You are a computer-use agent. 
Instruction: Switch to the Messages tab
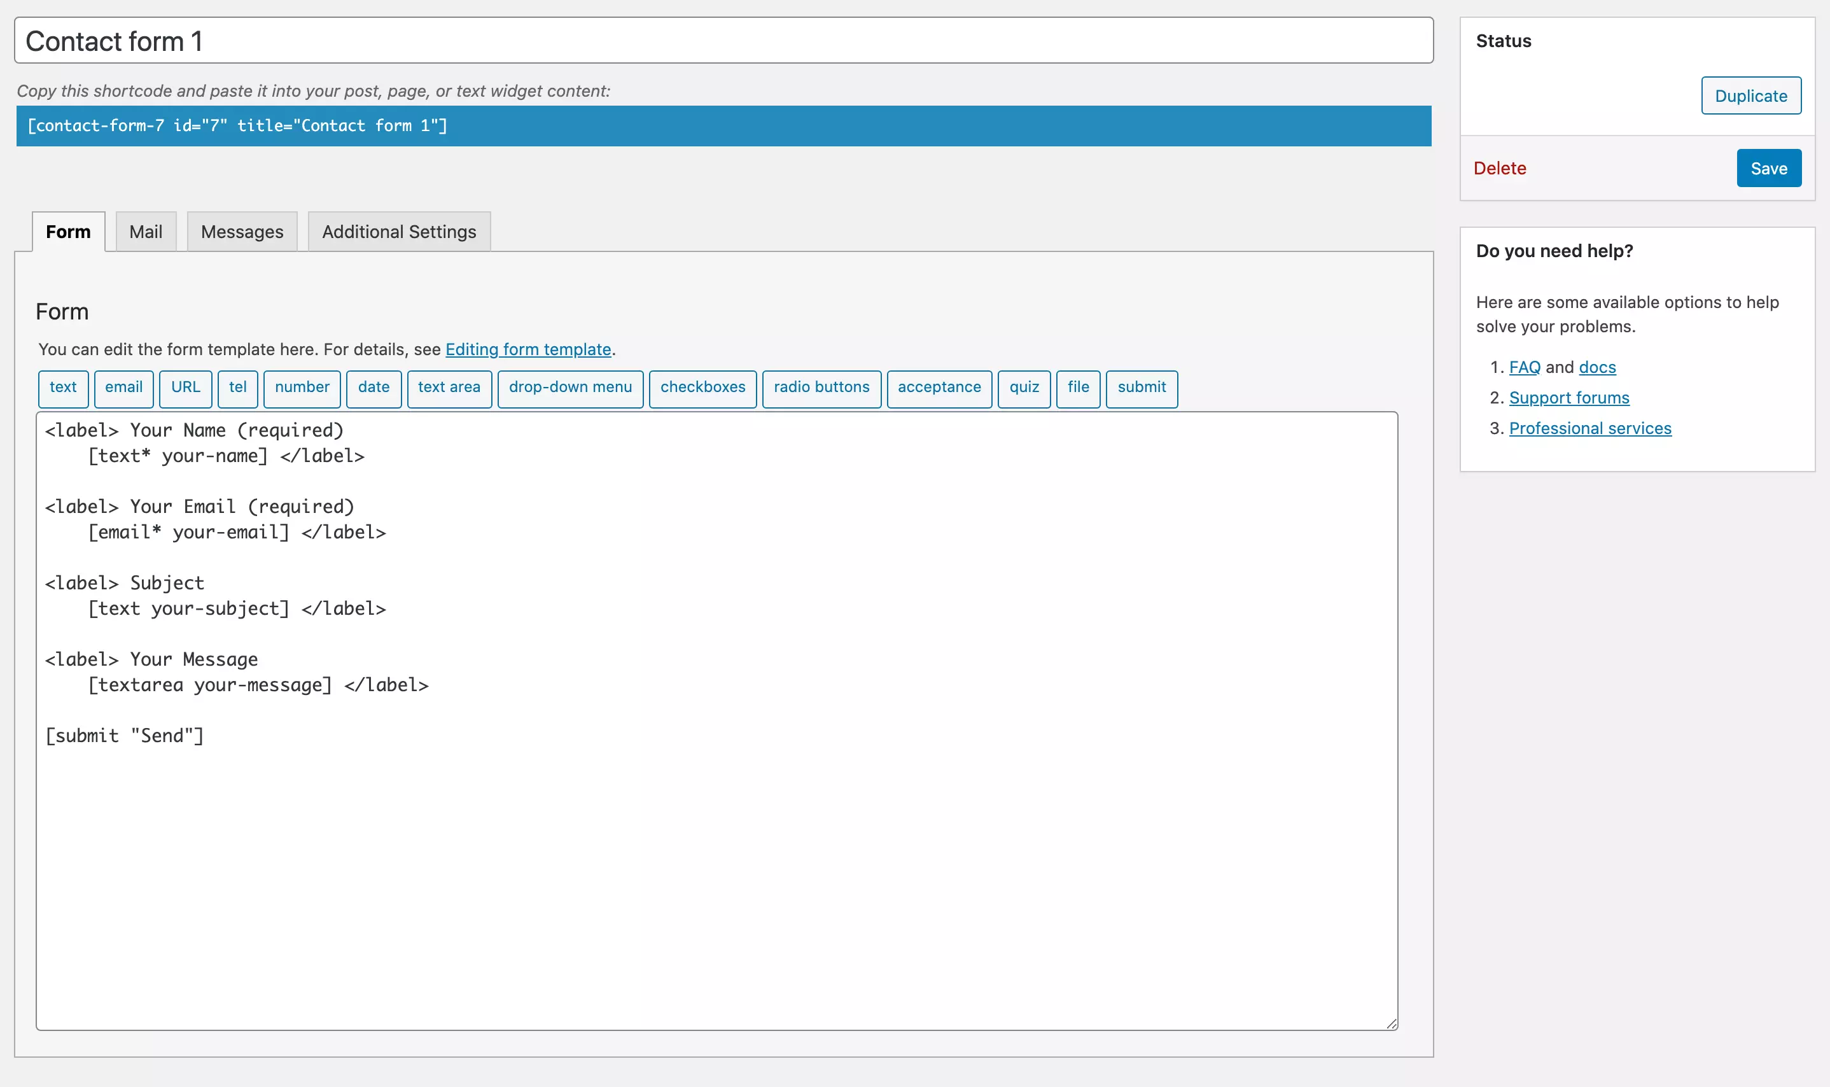[242, 232]
